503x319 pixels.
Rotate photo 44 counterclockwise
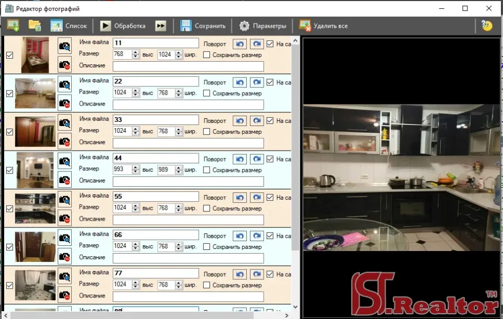click(239, 159)
